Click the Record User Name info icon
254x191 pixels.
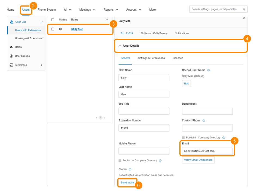point(209,70)
